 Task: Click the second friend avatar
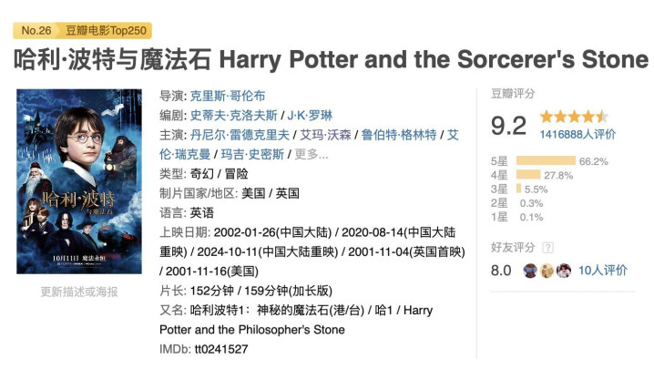click(547, 271)
